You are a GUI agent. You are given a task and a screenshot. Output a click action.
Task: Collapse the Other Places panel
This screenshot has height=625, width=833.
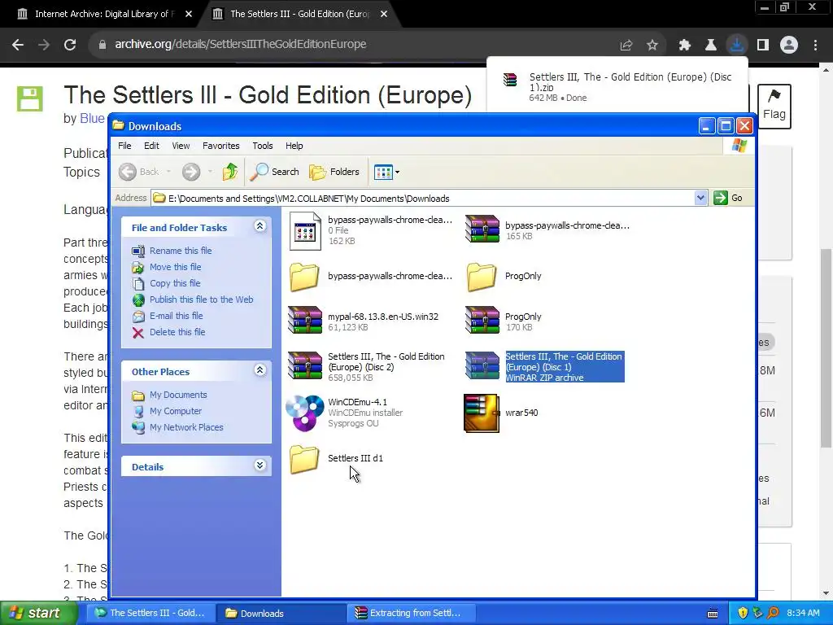coord(259,370)
